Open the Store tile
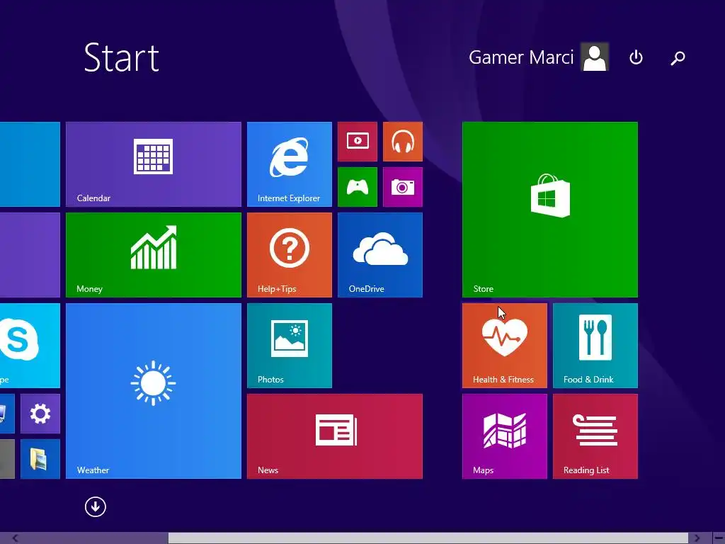The width and height of the screenshot is (725, 544). coord(550,210)
